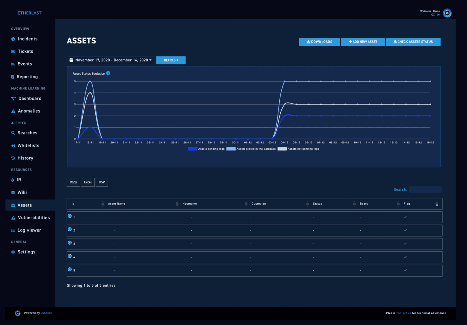
Task: Click 'Assets stored in the database' legend swatch
Action: [x=231, y=149]
